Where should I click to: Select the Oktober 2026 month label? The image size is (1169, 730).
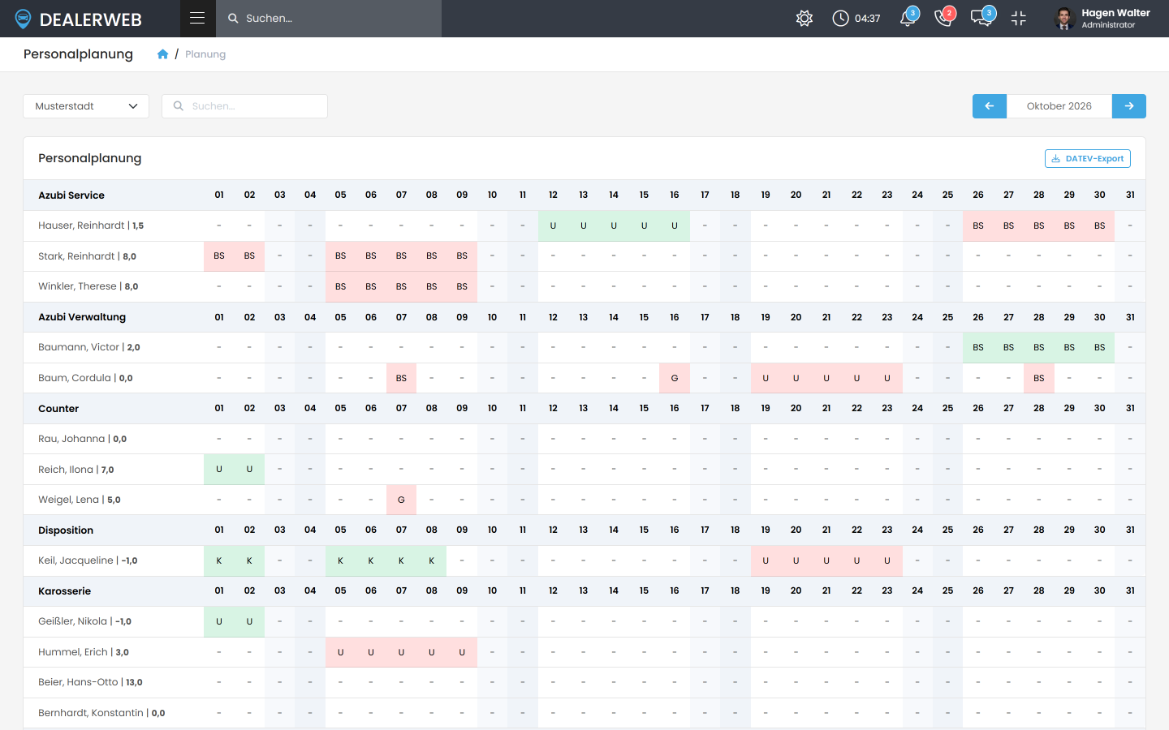point(1059,106)
